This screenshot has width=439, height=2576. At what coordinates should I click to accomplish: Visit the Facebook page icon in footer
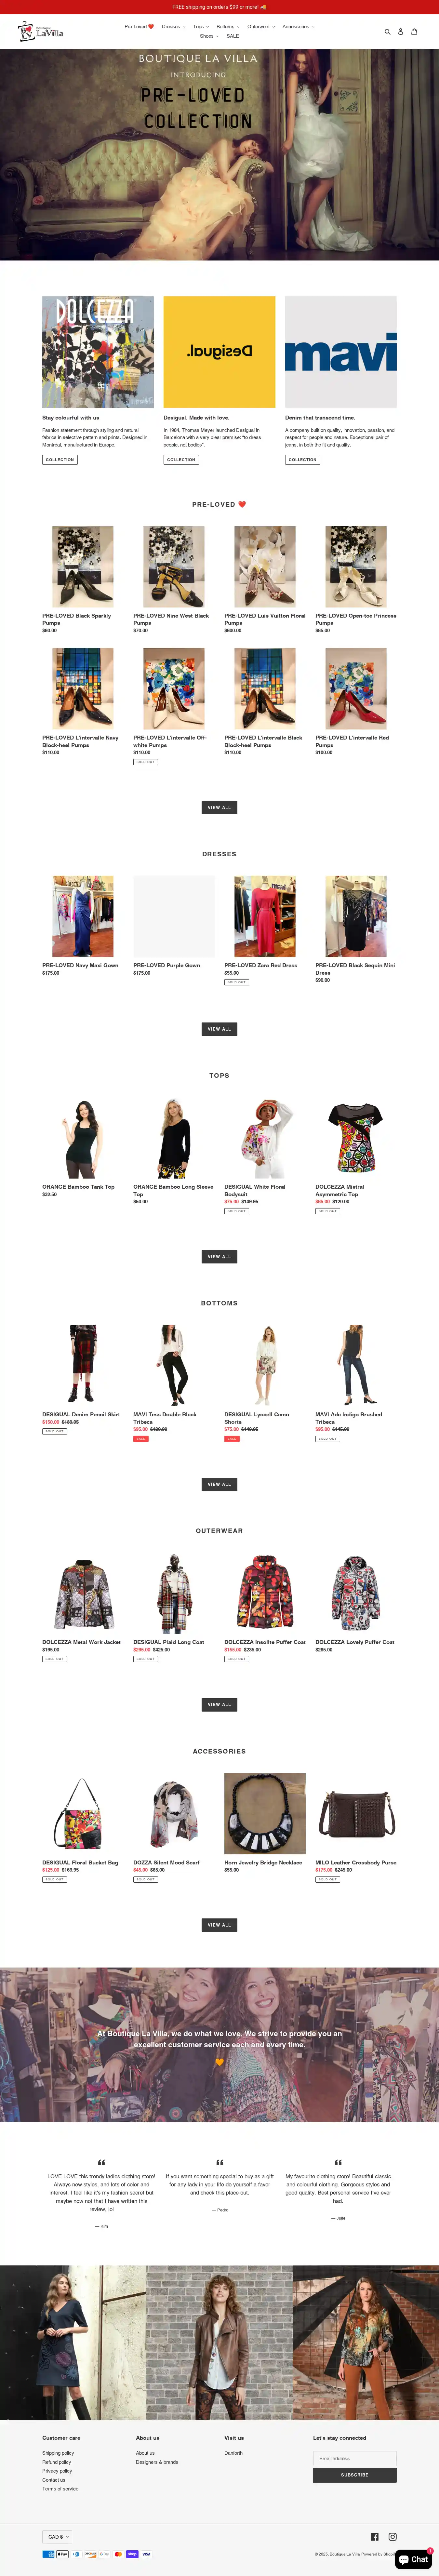coord(375,2536)
